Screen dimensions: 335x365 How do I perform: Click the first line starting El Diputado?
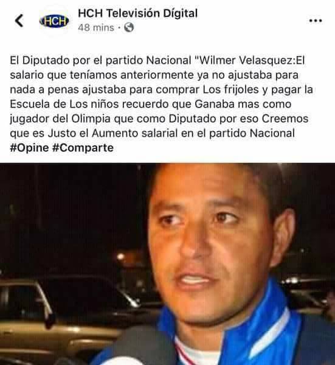click(x=157, y=60)
